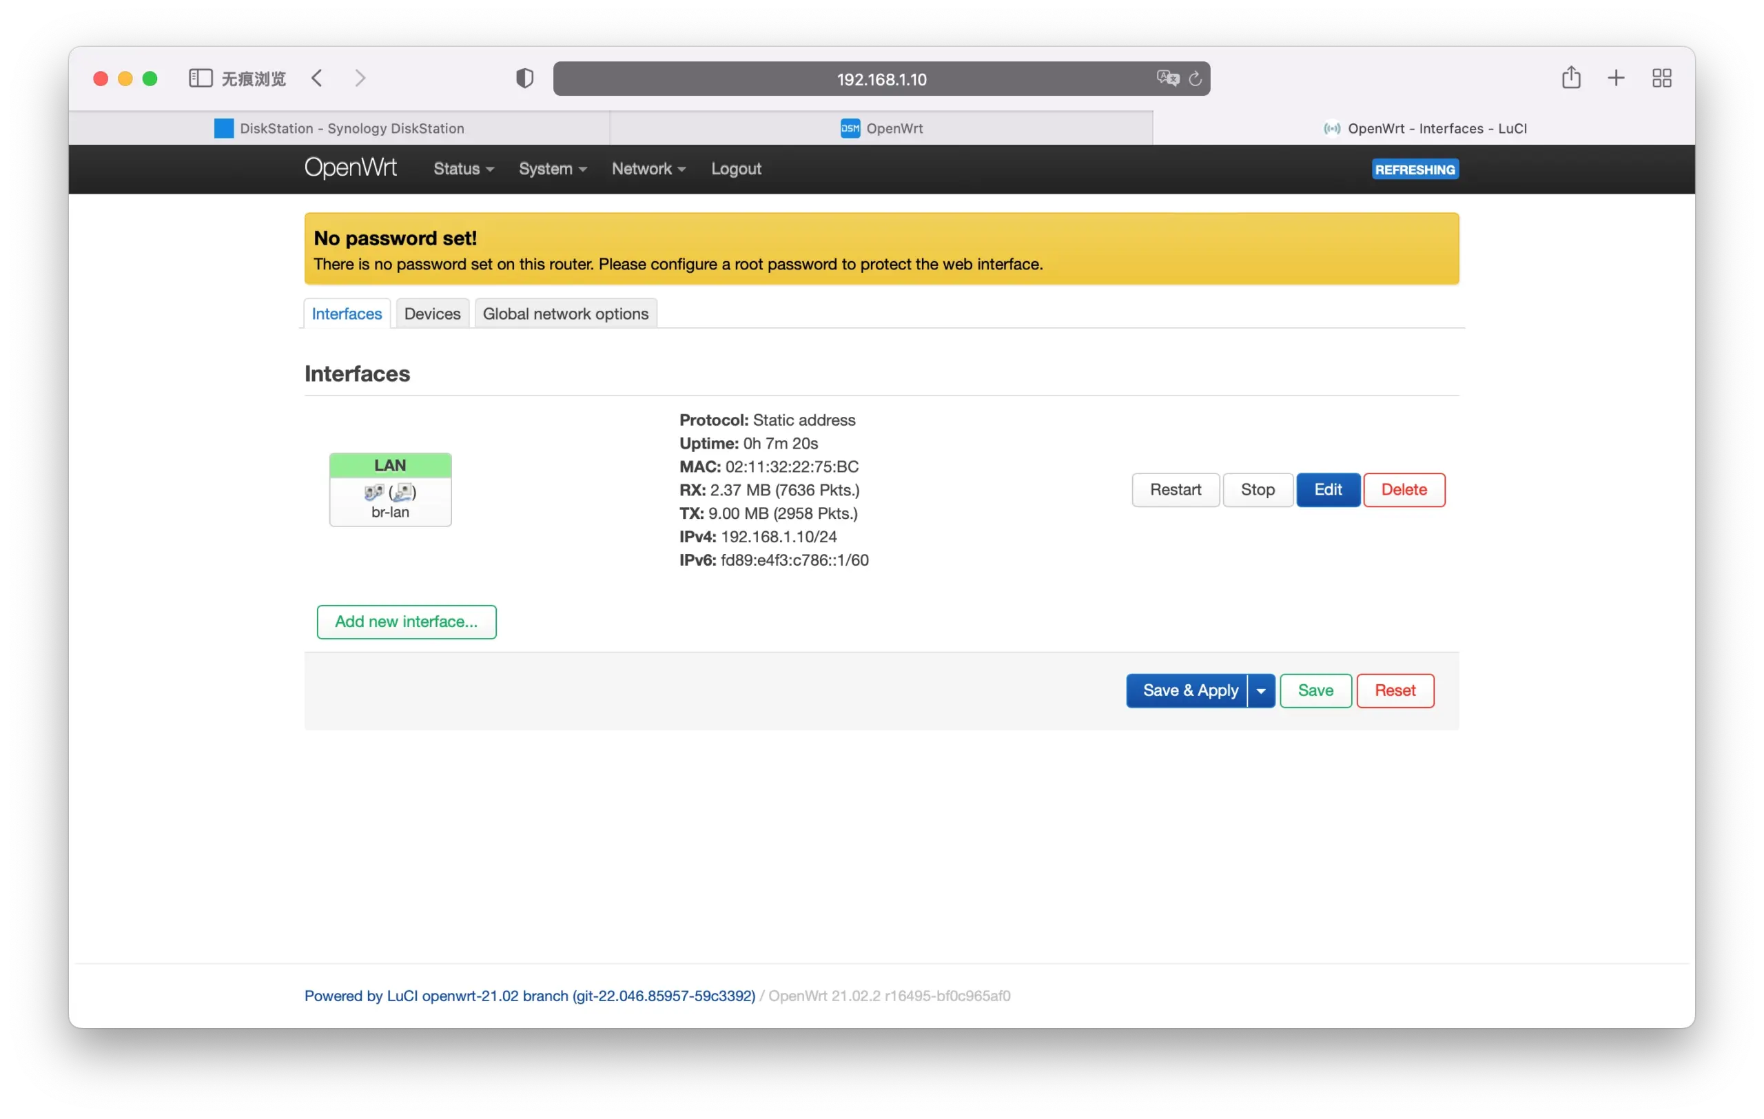This screenshot has height=1119, width=1764.
Task: Click the green Save button
Action: [1315, 691]
